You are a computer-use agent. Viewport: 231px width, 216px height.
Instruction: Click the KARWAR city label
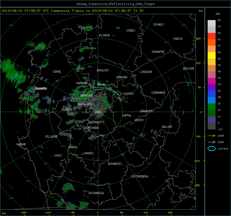21,144
